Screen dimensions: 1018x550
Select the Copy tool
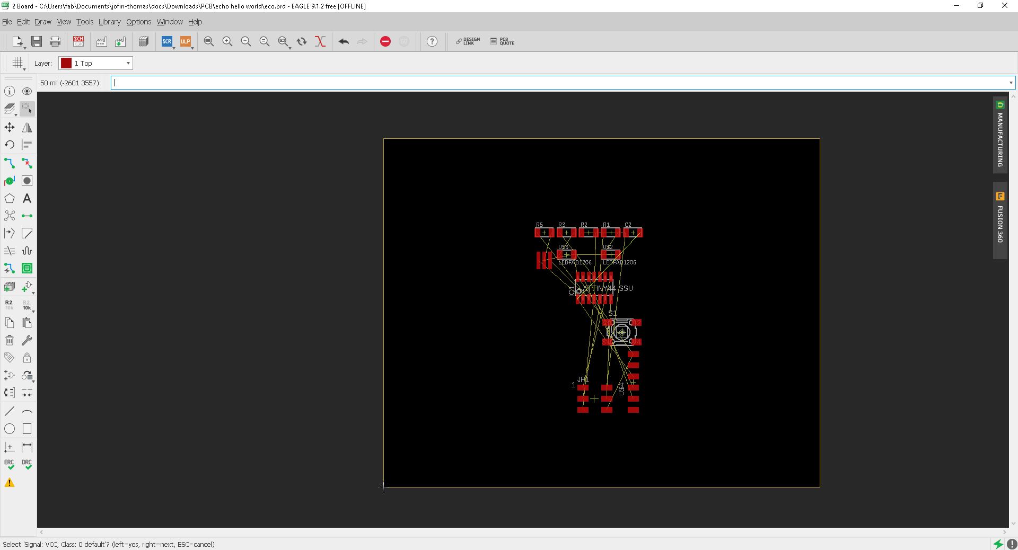(10, 323)
